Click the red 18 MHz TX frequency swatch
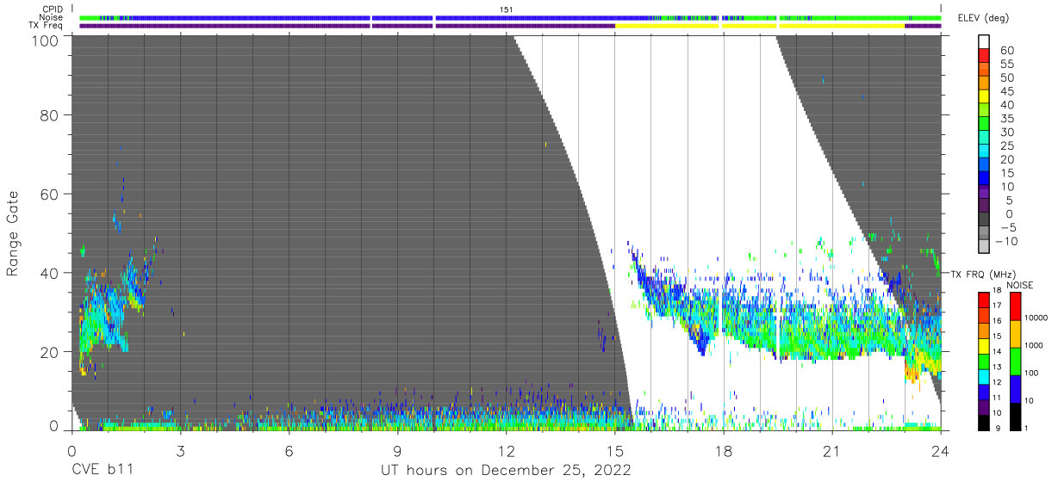This screenshot has height=488, width=1058. 985,299
